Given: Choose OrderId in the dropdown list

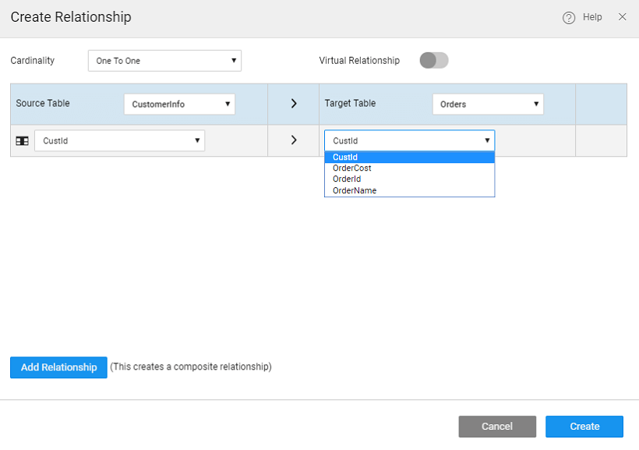Looking at the screenshot, I should [x=409, y=179].
